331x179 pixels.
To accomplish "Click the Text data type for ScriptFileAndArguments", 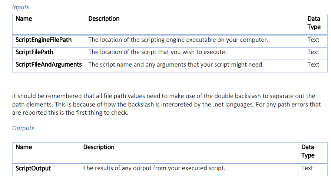I will tap(313, 65).
